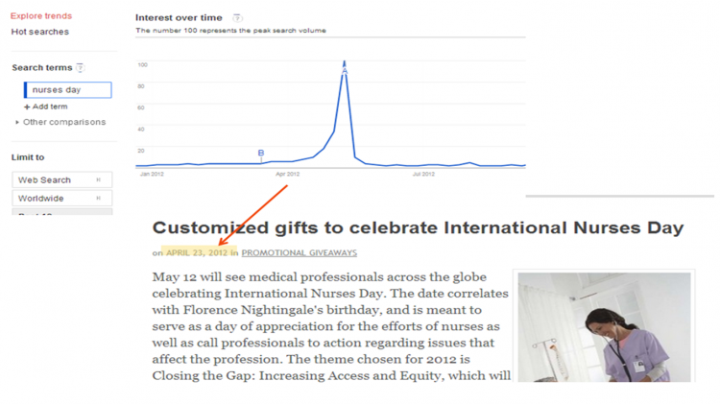Viewport: 720px width, 404px height.
Task: Click the Jan 2012 axis label
Action: (152, 175)
